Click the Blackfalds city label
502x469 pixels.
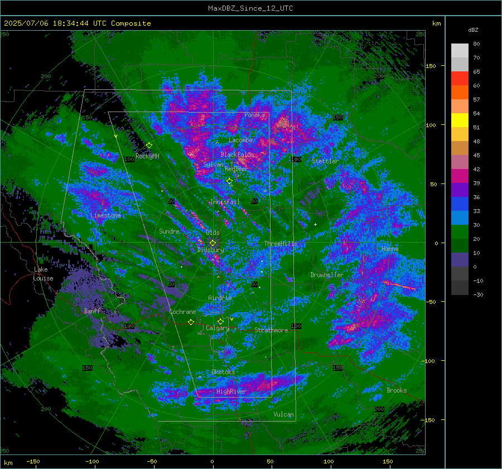[237, 154]
